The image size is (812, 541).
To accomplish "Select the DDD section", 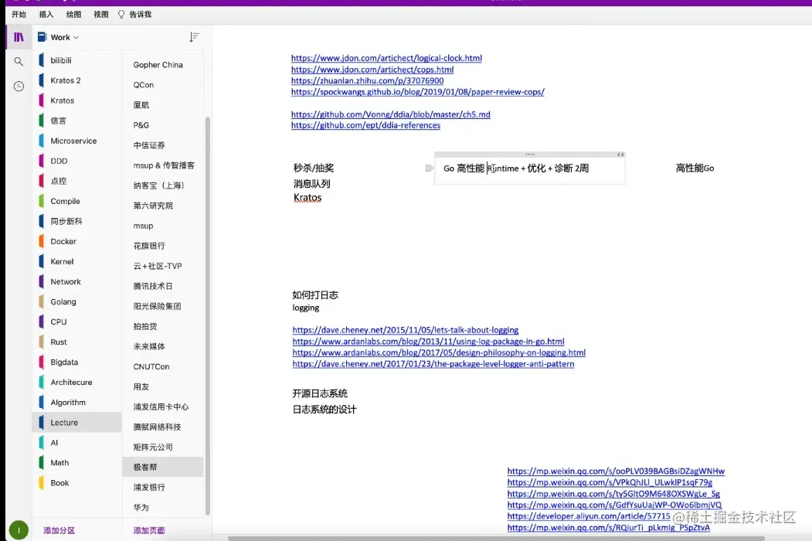I will click(x=76, y=162).
